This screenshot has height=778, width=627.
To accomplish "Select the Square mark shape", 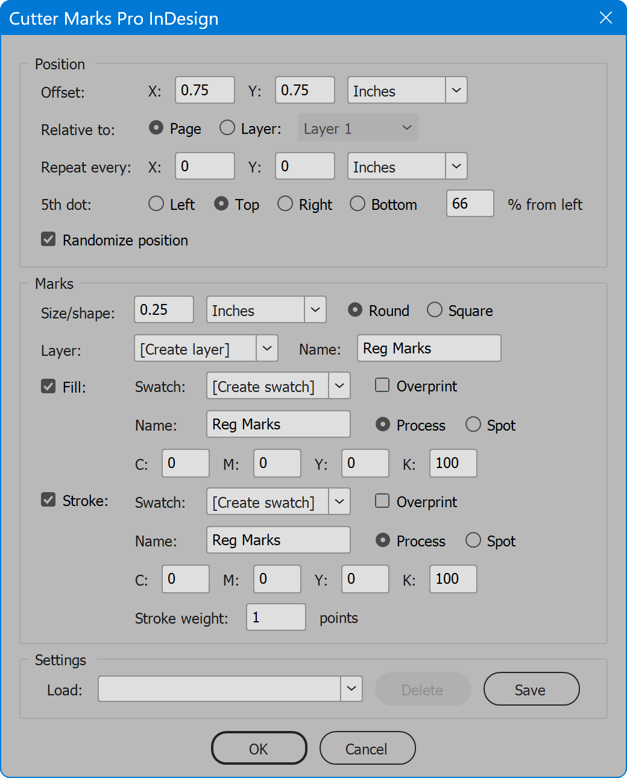I will [435, 310].
